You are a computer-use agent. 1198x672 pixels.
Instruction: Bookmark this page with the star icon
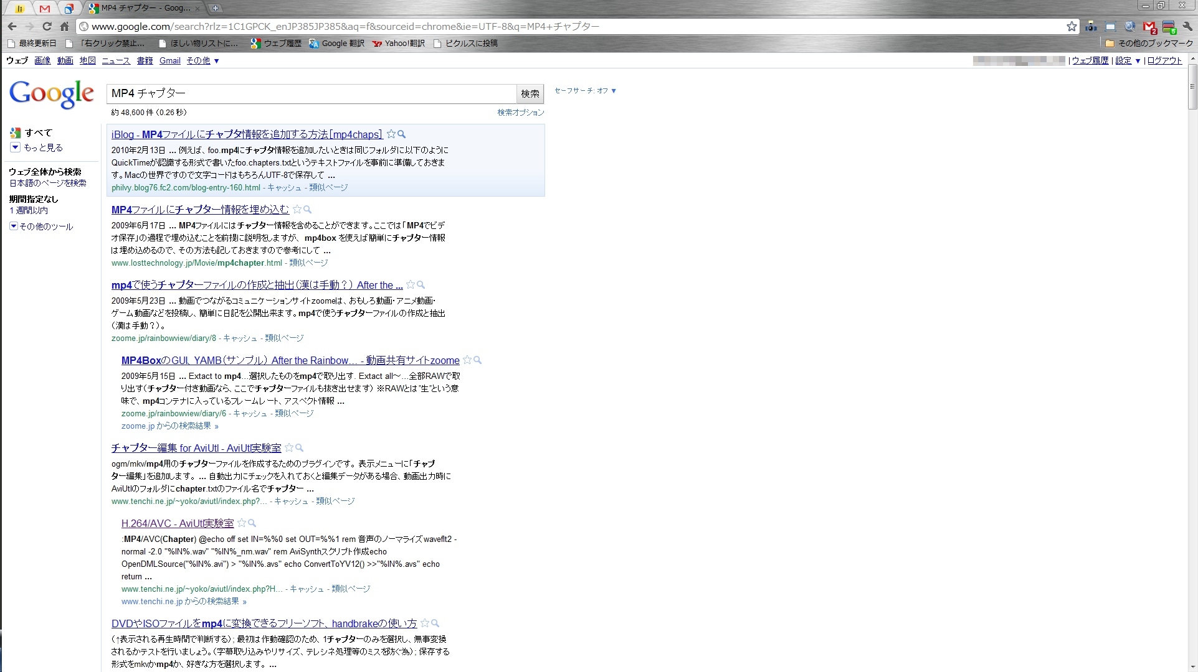[1071, 26]
